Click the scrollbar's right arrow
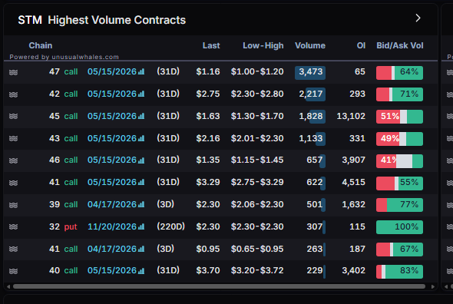 433,286
